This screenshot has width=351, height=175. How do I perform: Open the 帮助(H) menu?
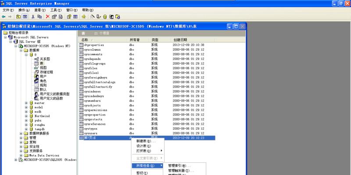click(87, 10)
